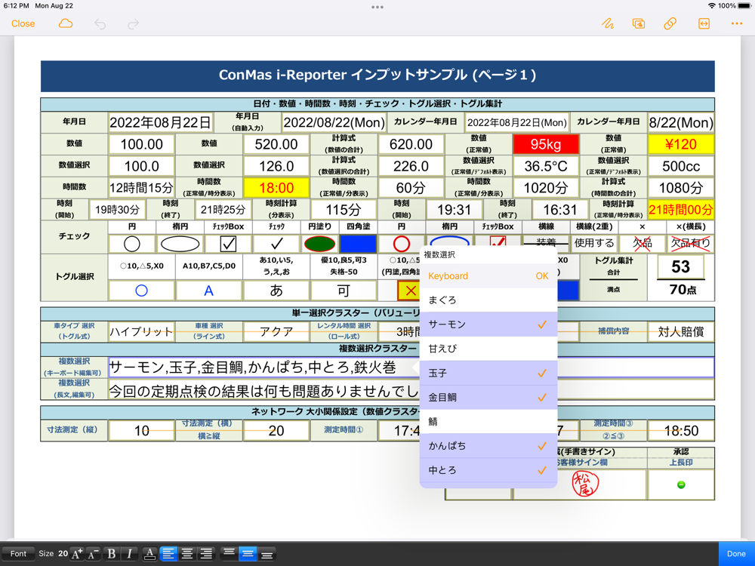Open the text color underline A
The height and width of the screenshot is (566, 755).
(149, 553)
